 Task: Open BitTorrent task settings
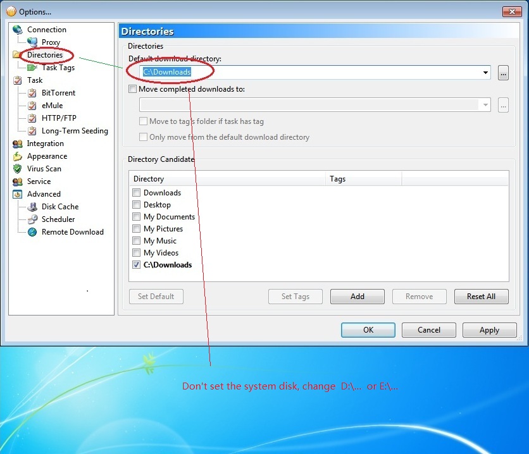click(x=58, y=93)
